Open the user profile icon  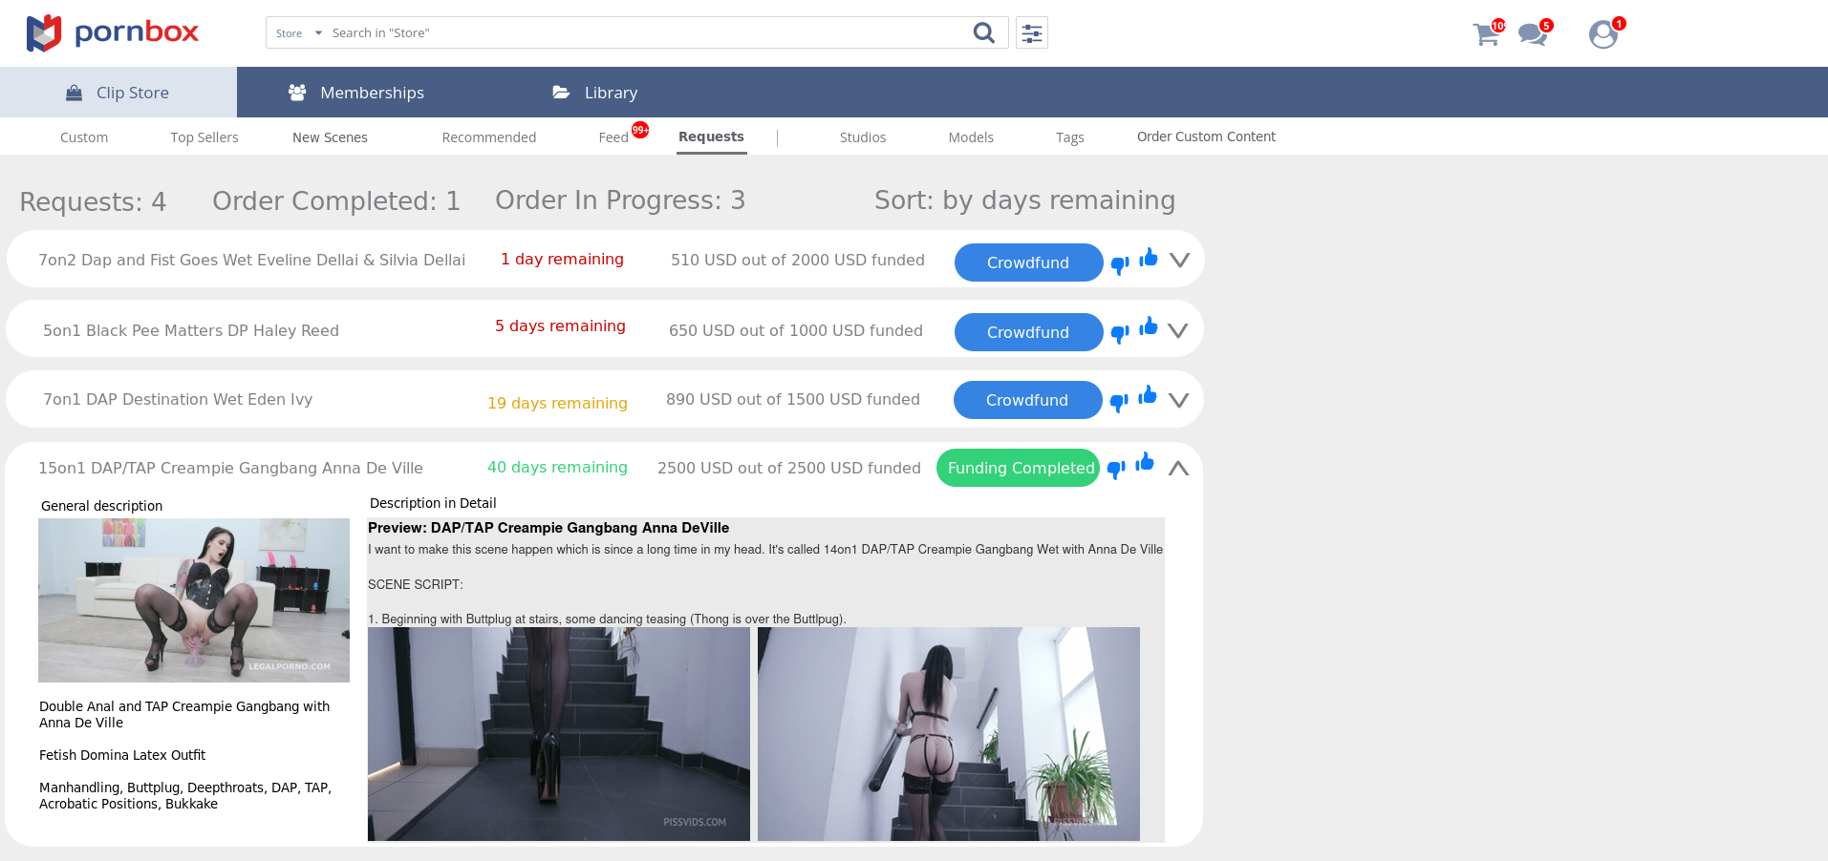pyautogui.click(x=1602, y=35)
